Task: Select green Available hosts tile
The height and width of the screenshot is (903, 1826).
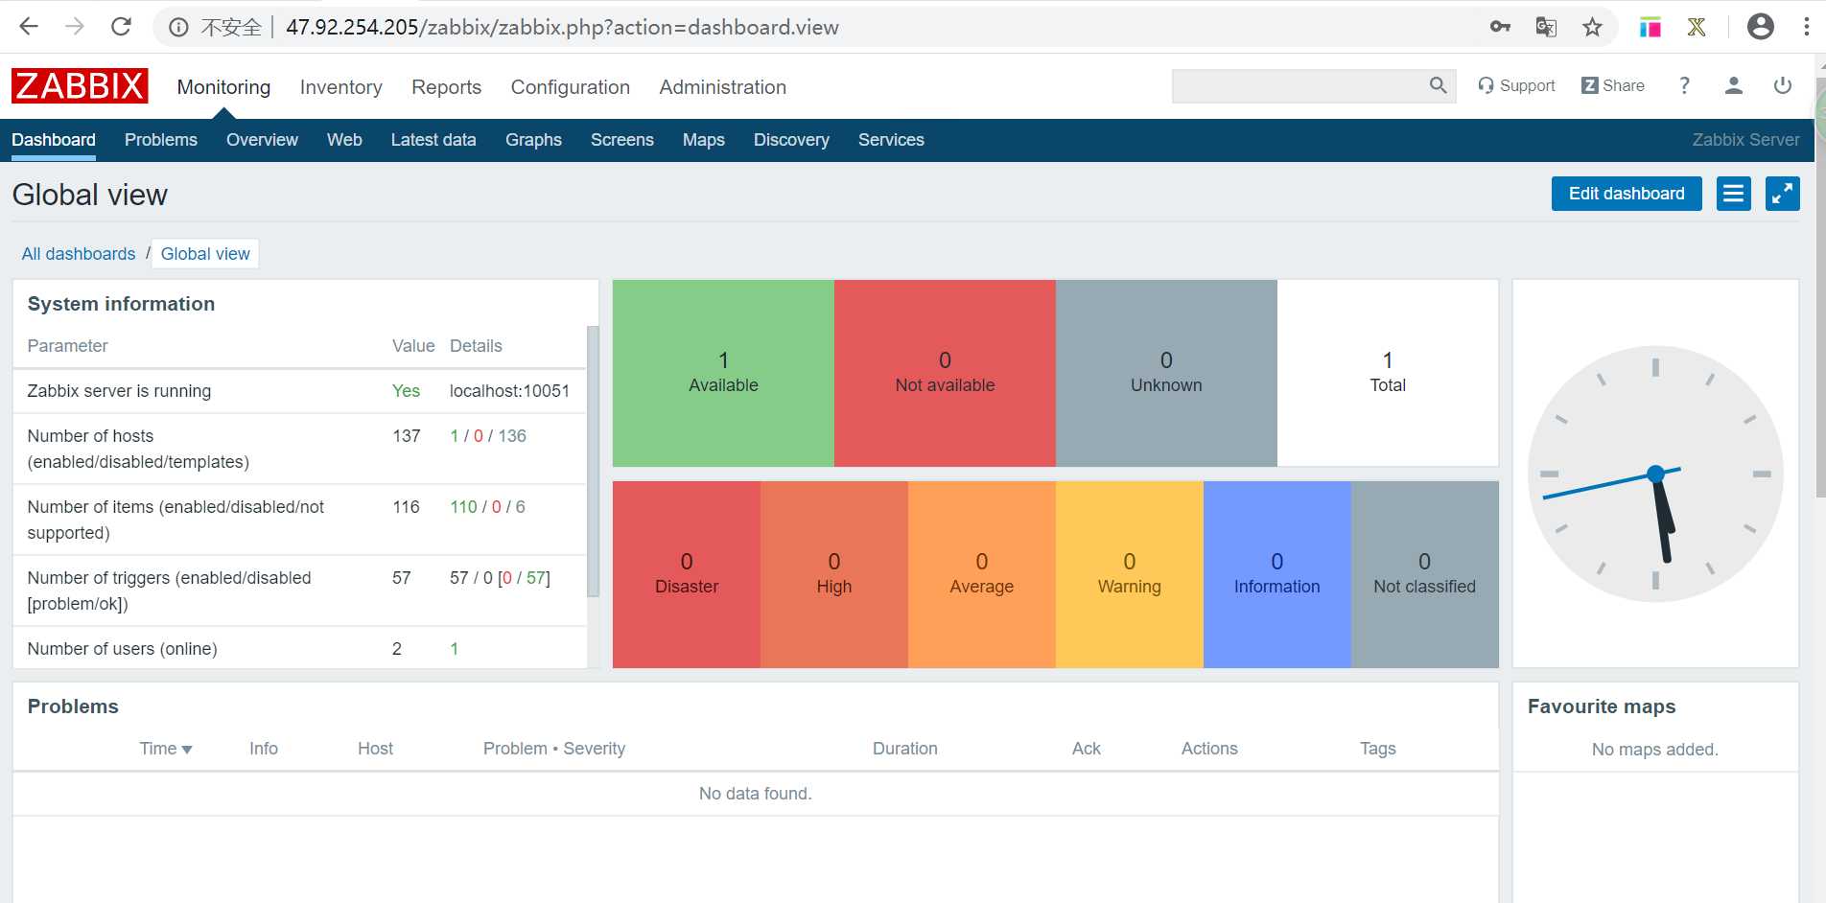Action: tap(723, 373)
